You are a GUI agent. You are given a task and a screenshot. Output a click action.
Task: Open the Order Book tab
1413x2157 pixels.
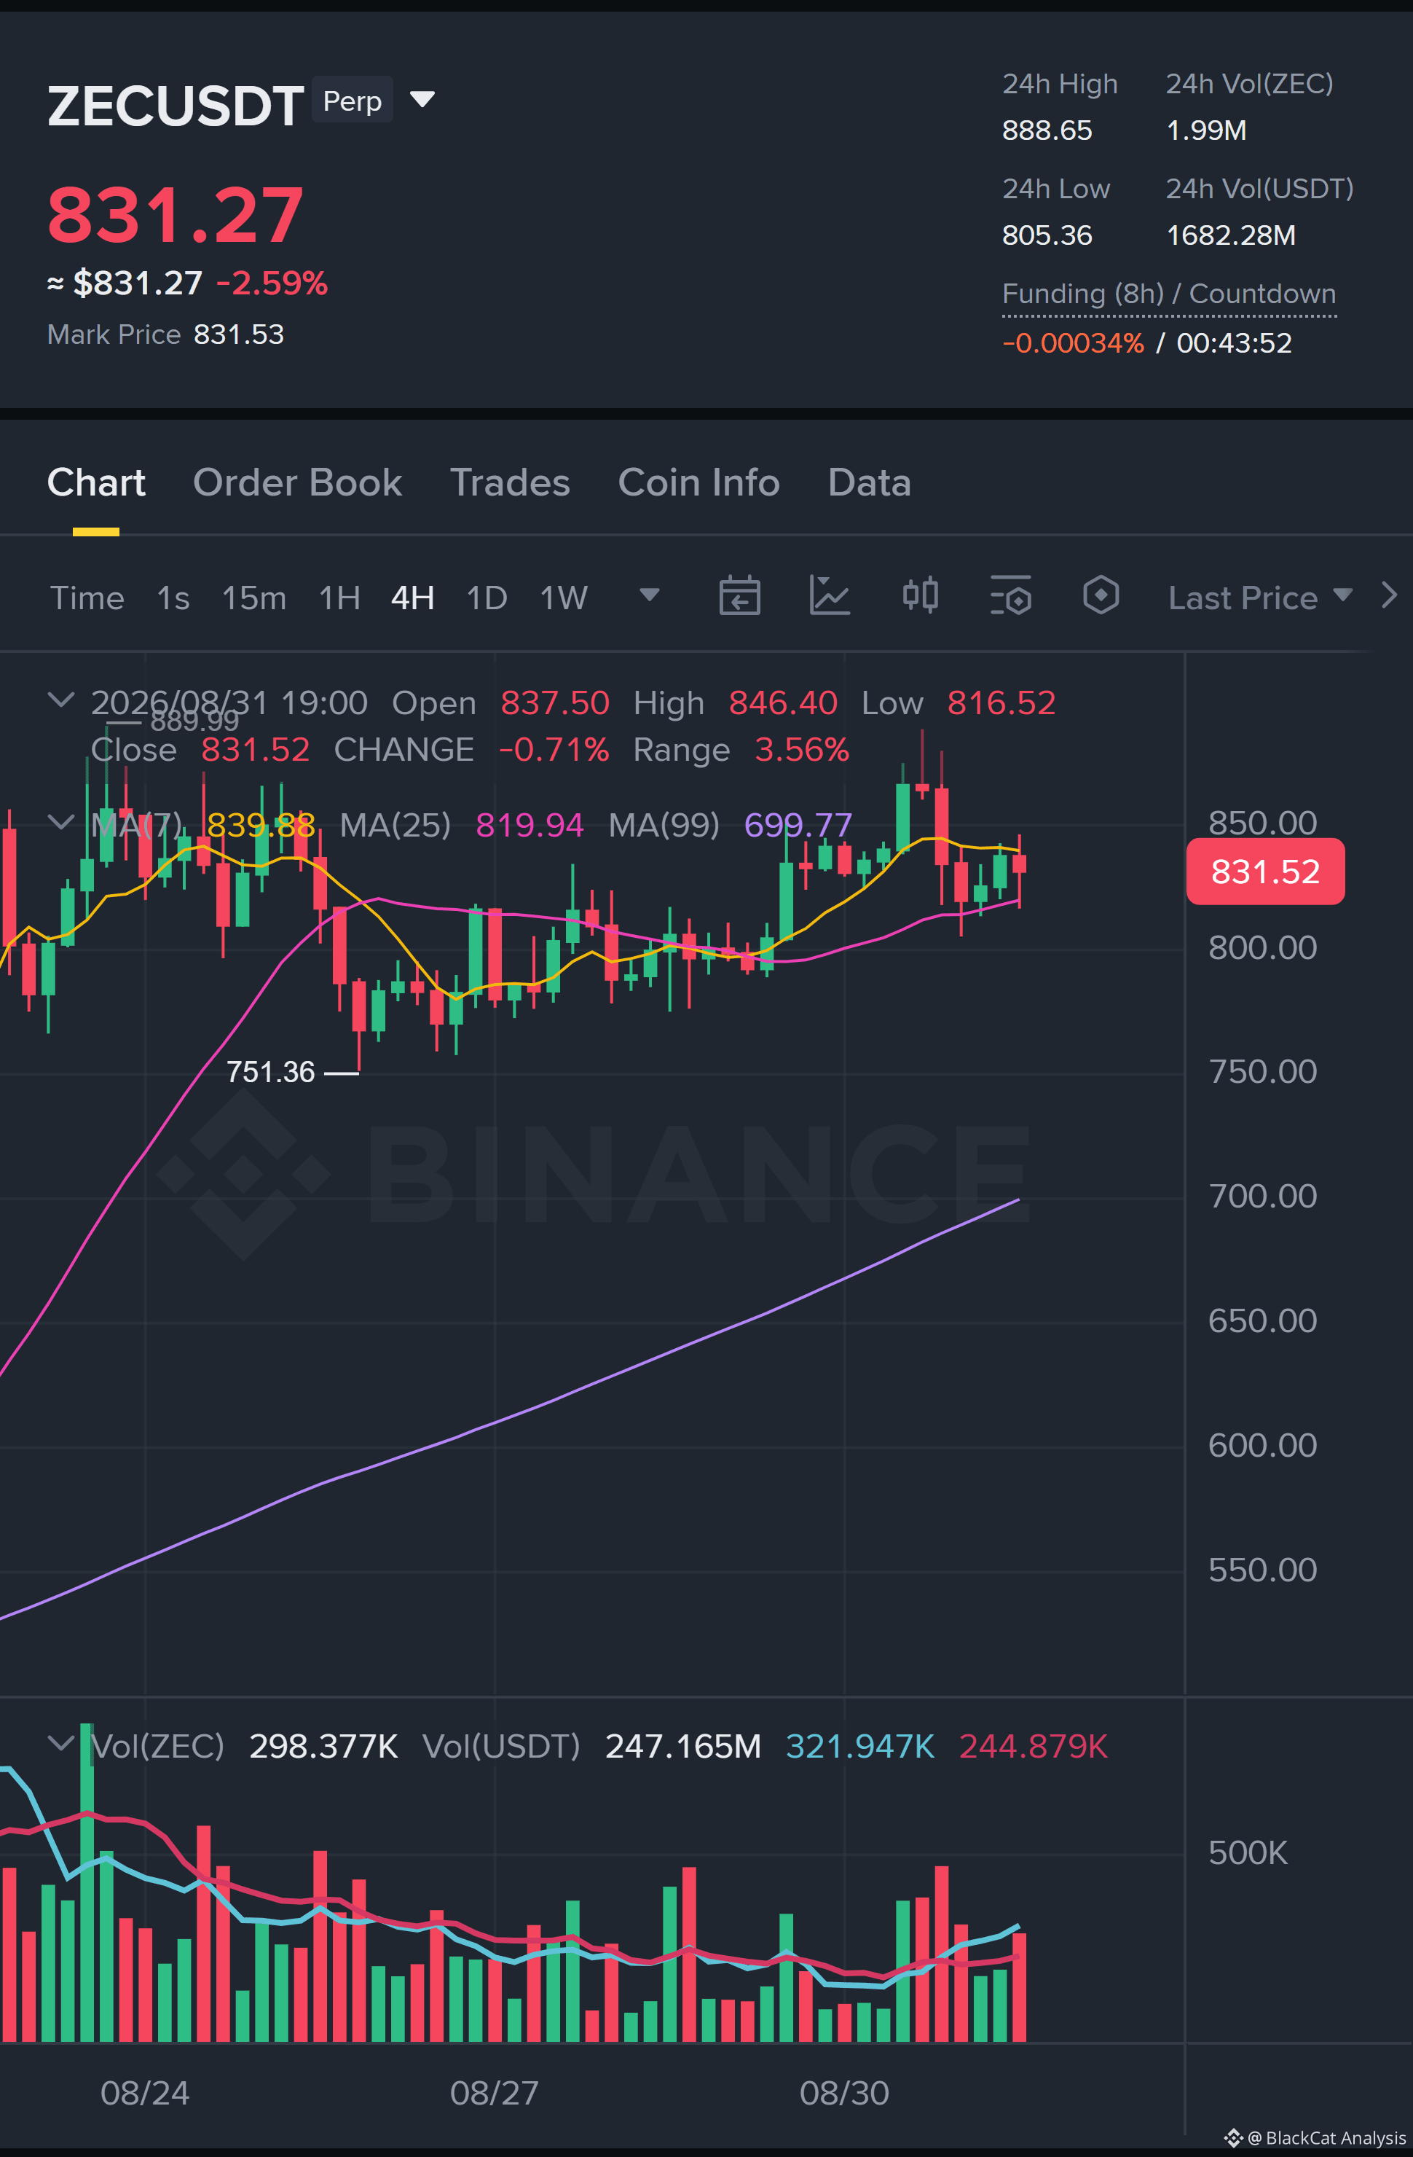(x=297, y=483)
